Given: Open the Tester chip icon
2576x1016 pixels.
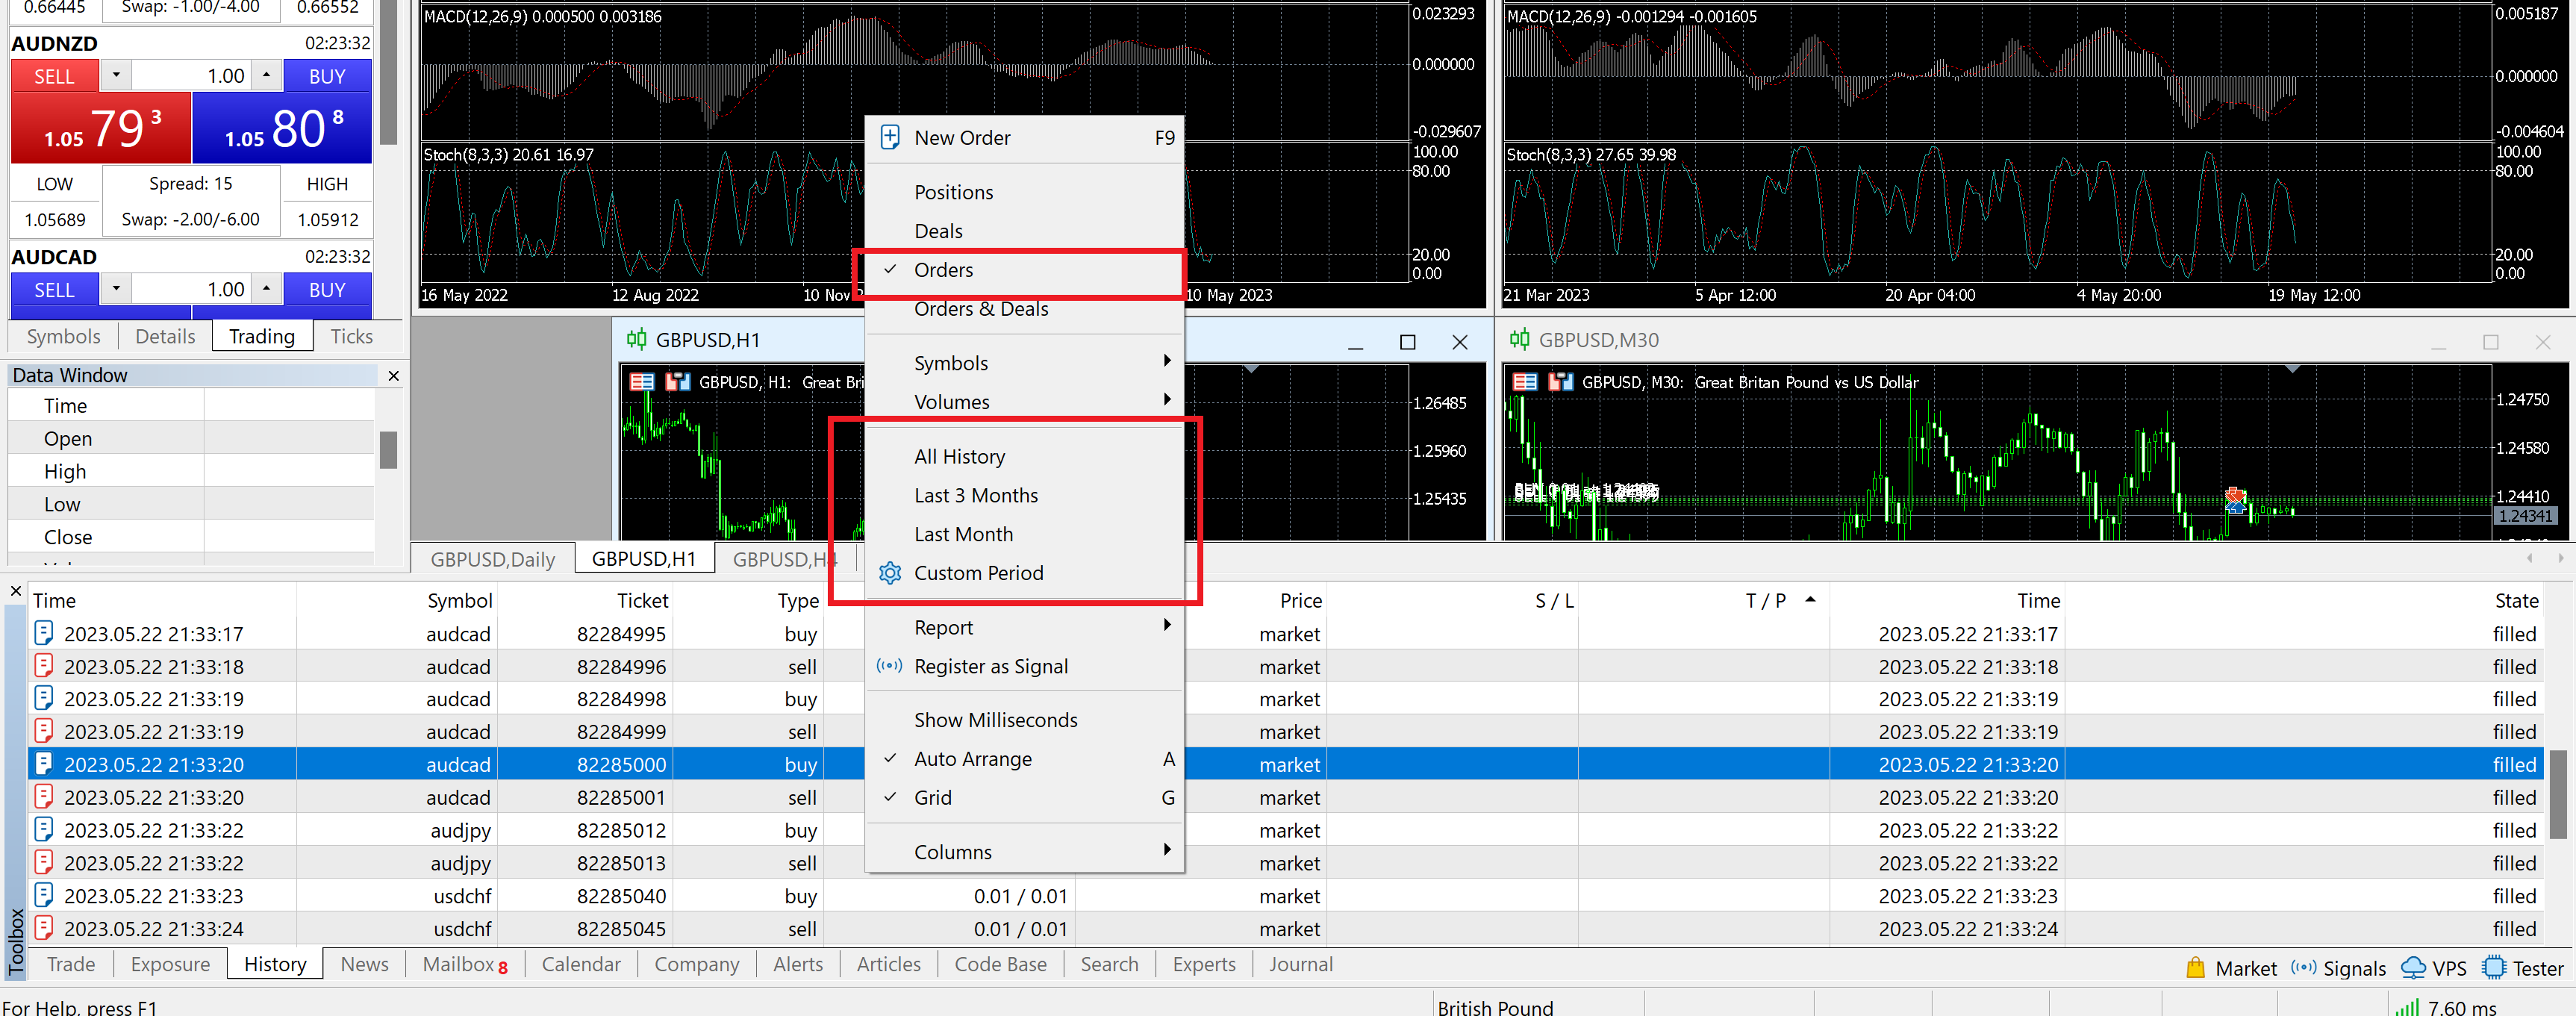Looking at the screenshot, I should [x=2494, y=967].
